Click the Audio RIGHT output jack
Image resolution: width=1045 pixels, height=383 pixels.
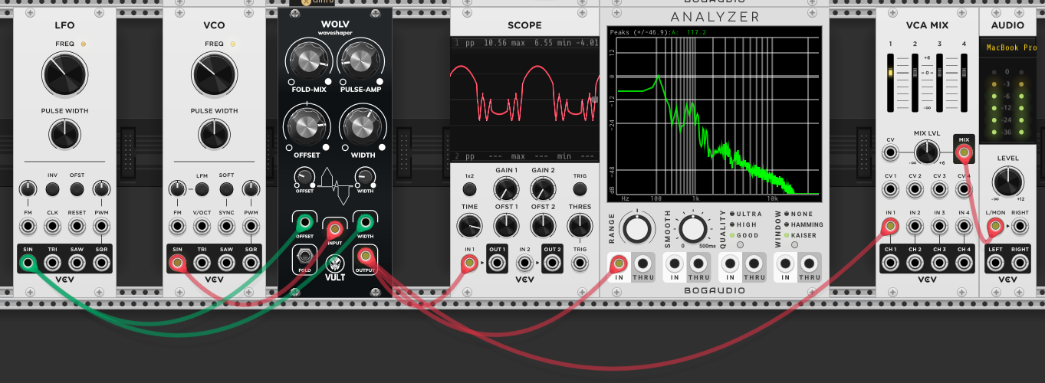point(1020,263)
